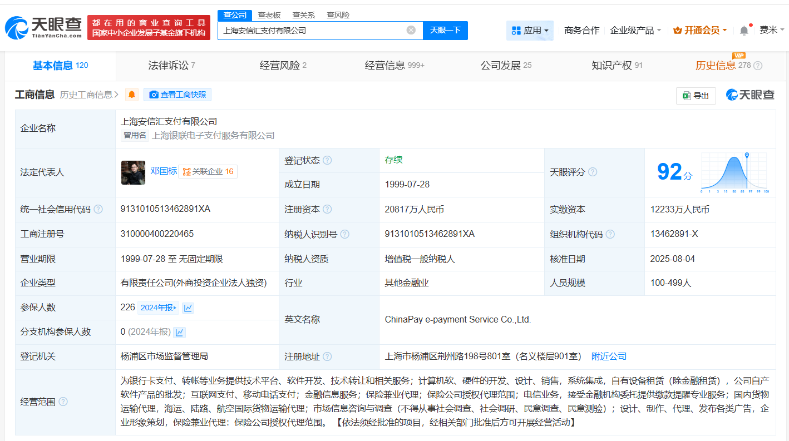789x441 pixels.
Task: Click help icon beside 天眼评分
Action: (593, 172)
